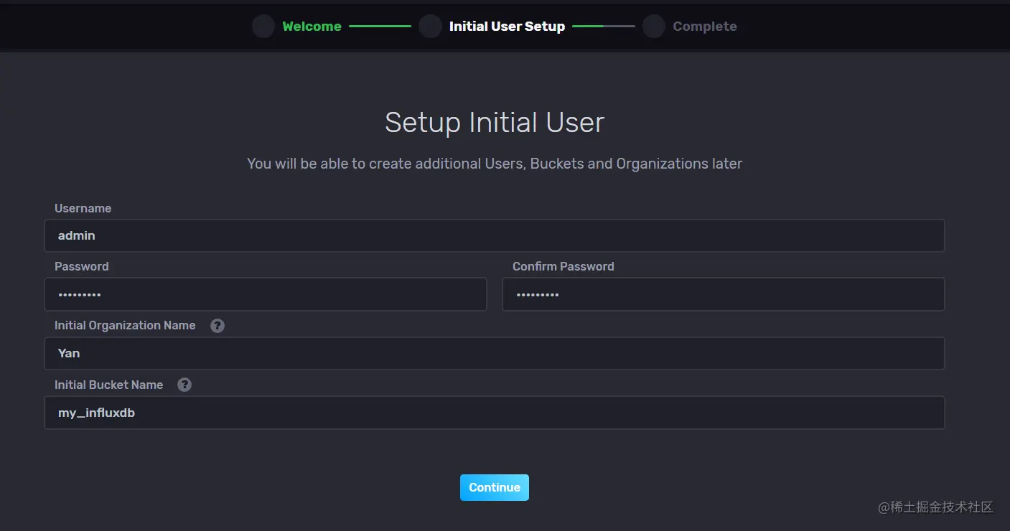The height and width of the screenshot is (531, 1010).
Task: Click the help icon beside Initial Bucket Name
Action: [184, 385]
